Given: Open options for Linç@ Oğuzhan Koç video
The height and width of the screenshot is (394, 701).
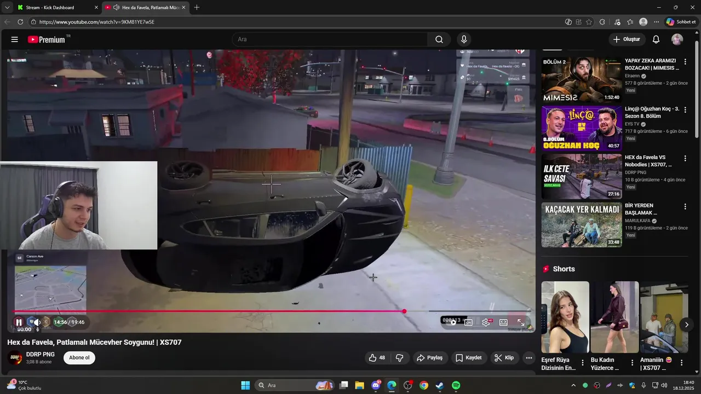Looking at the screenshot, I should pos(685,110).
